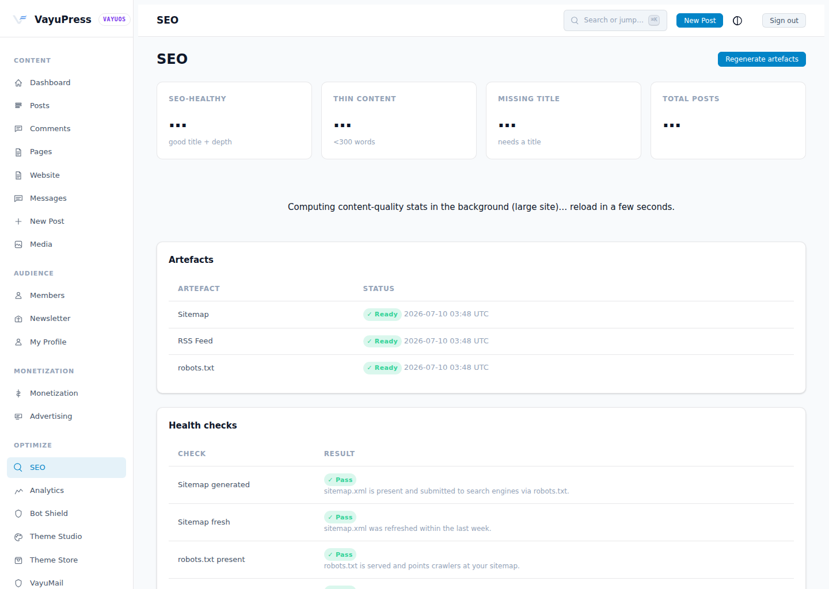Toggle the dark/light theme contrast icon
This screenshot has width=829, height=589.
737,21
